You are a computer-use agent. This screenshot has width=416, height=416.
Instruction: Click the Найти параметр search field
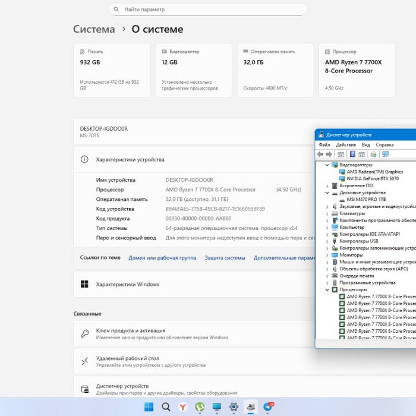tap(208, 10)
